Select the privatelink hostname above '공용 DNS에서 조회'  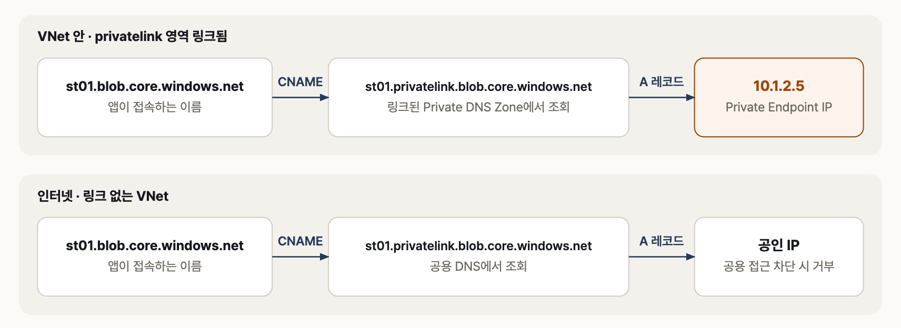coord(478,246)
